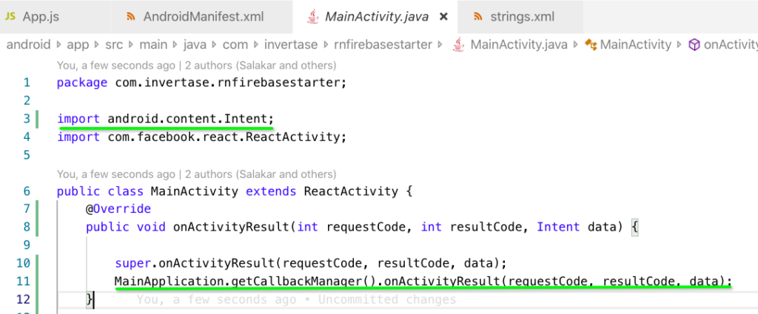Click the JS icon on App.js tab
The image size is (758, 314).
tap(10, 16)
